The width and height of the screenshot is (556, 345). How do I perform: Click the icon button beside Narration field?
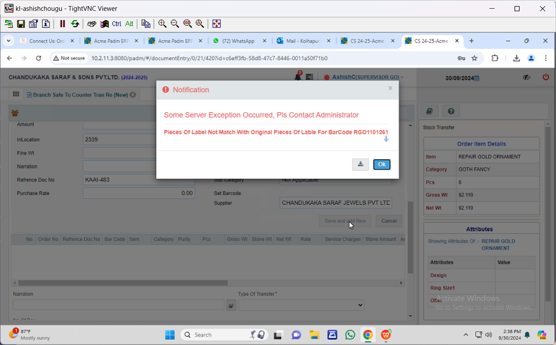pos(231,306)
